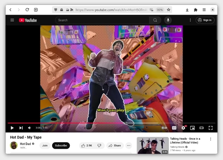This screenshot has width=223, height=160.
Task: Click the browser forward arrow
Action: click(18, 10)
